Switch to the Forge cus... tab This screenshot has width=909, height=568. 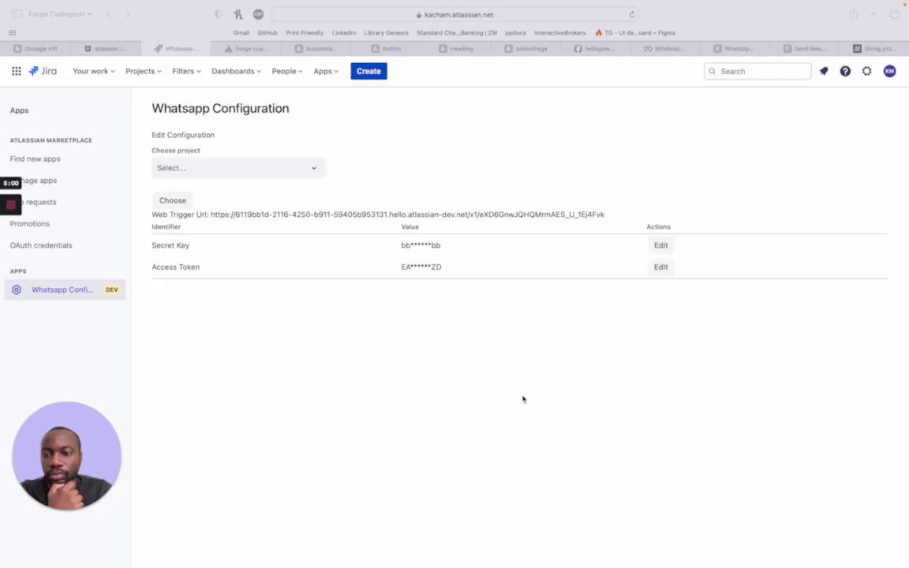pos(245,49)
